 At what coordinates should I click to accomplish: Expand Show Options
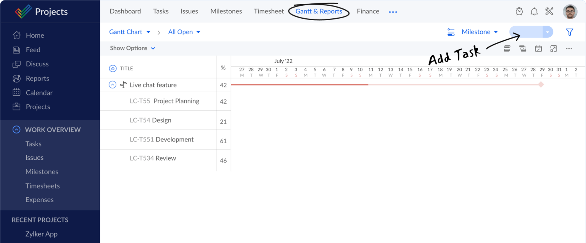(132, 48)
